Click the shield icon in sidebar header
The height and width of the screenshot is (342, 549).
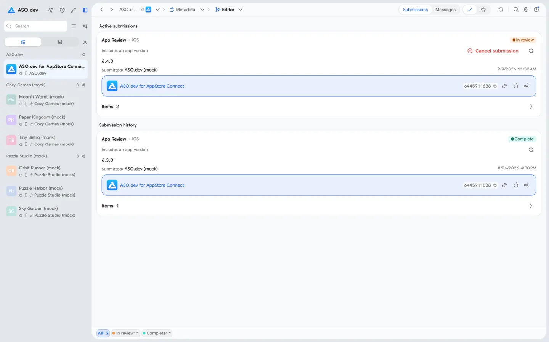62,10
